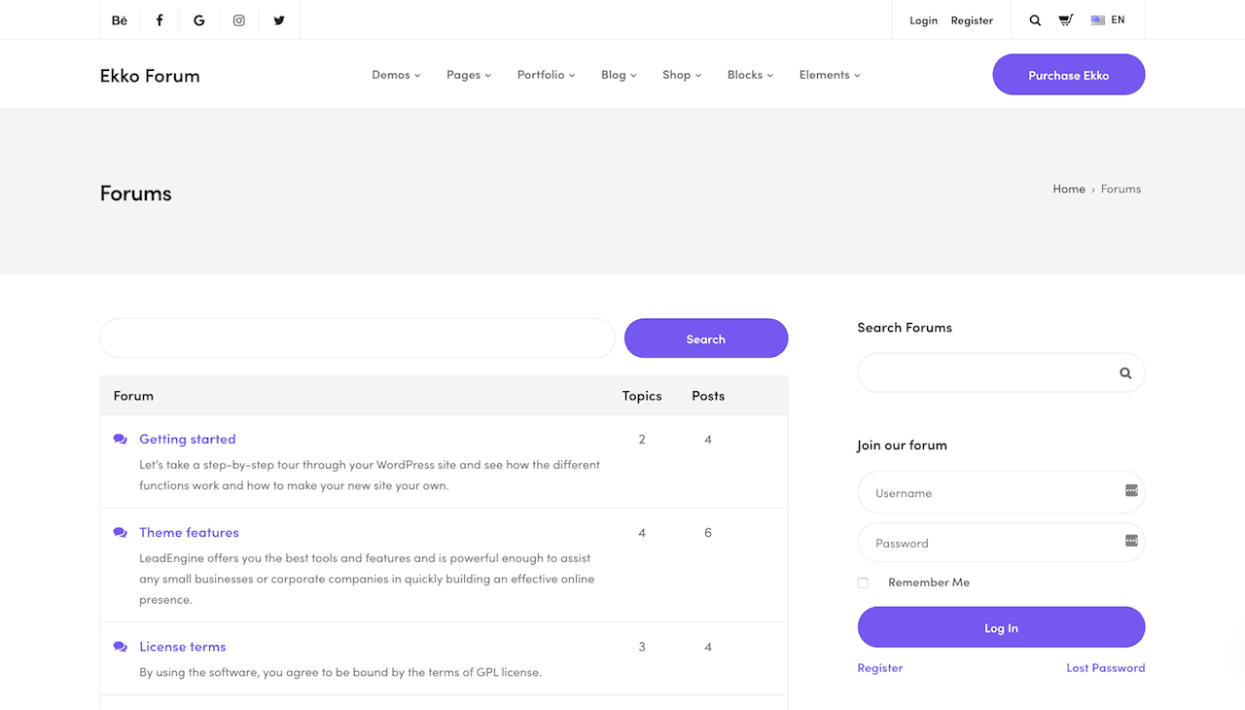1245x710 pixels.
Task: Open the Behance social icon
Action: click(120, 20)
